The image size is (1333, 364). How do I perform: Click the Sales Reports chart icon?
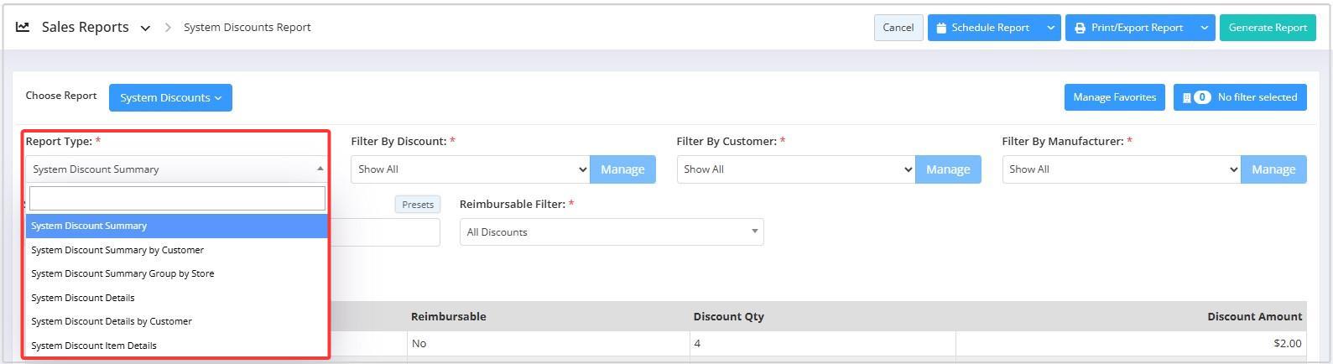23,27
